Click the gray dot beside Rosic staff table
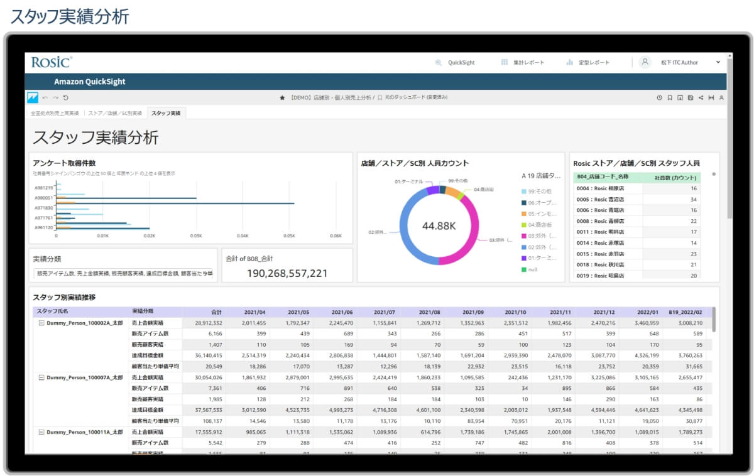Viewport: 754px width, 476px height. pyautogui.click(x=714, y=174)
